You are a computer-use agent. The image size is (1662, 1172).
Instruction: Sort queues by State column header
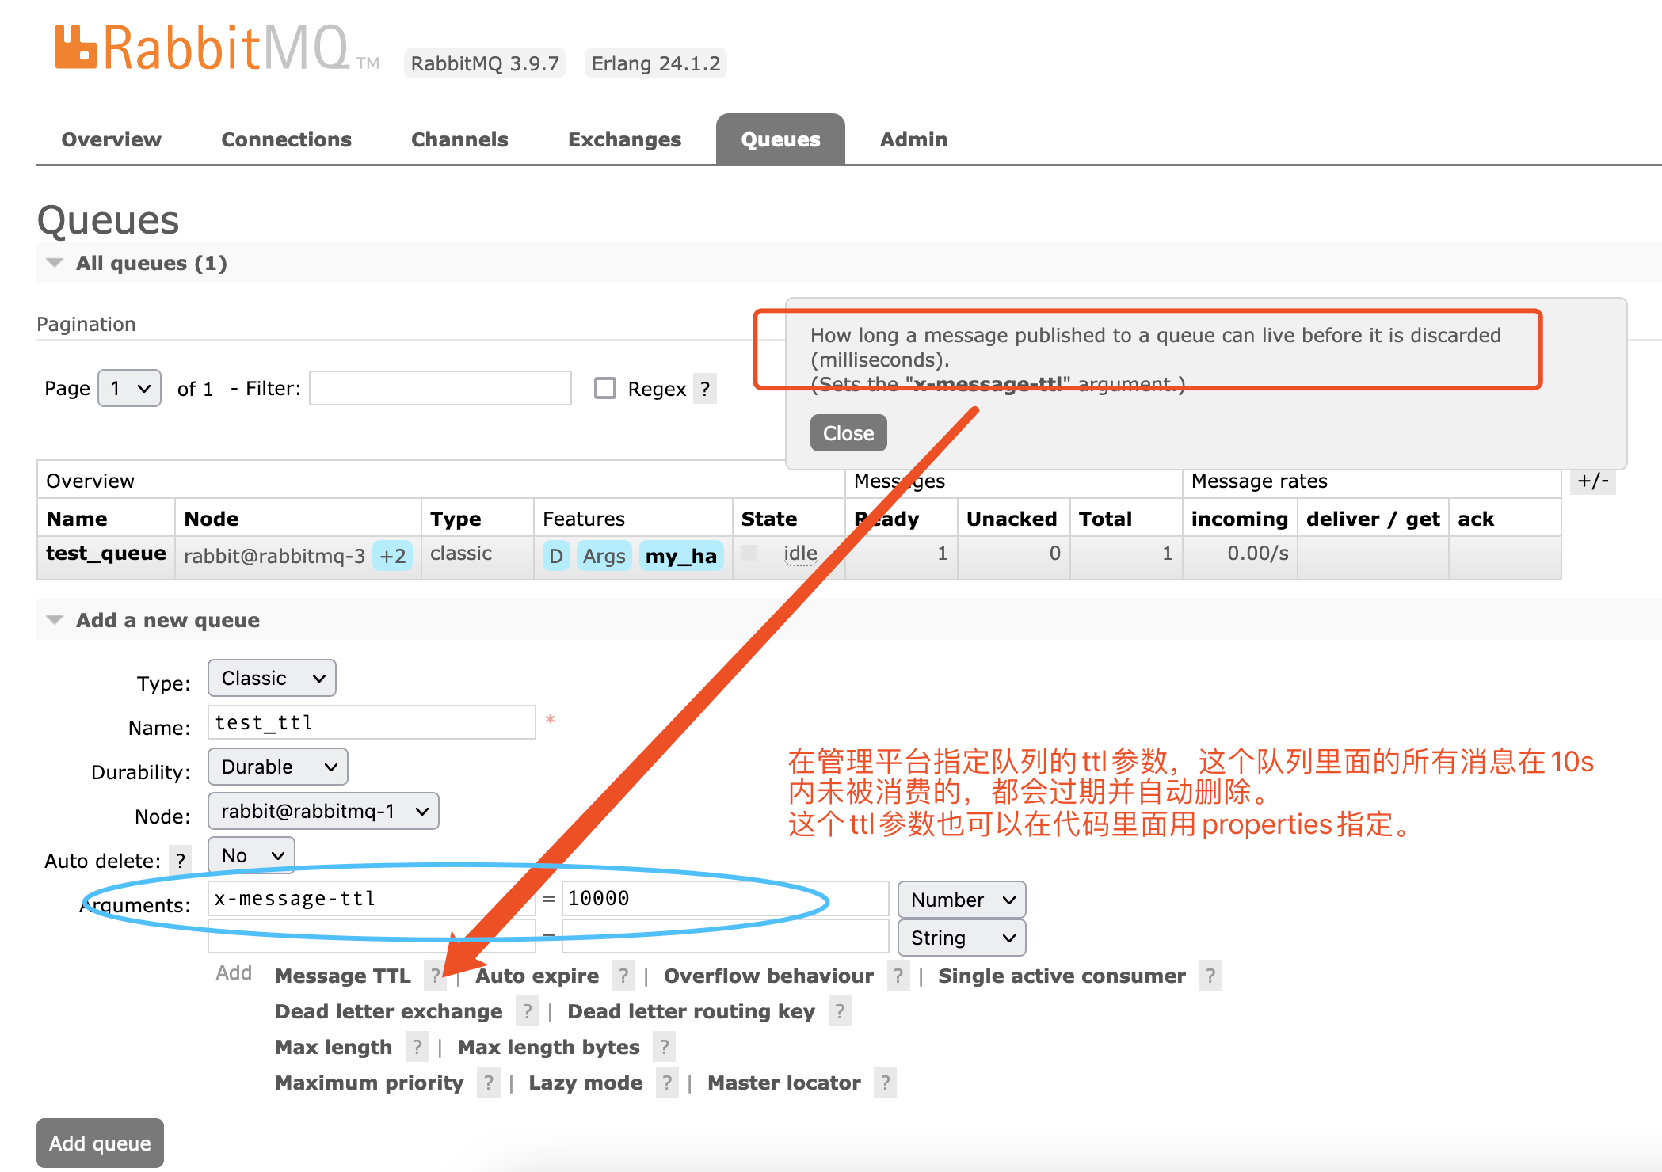(x=769, y=519)
